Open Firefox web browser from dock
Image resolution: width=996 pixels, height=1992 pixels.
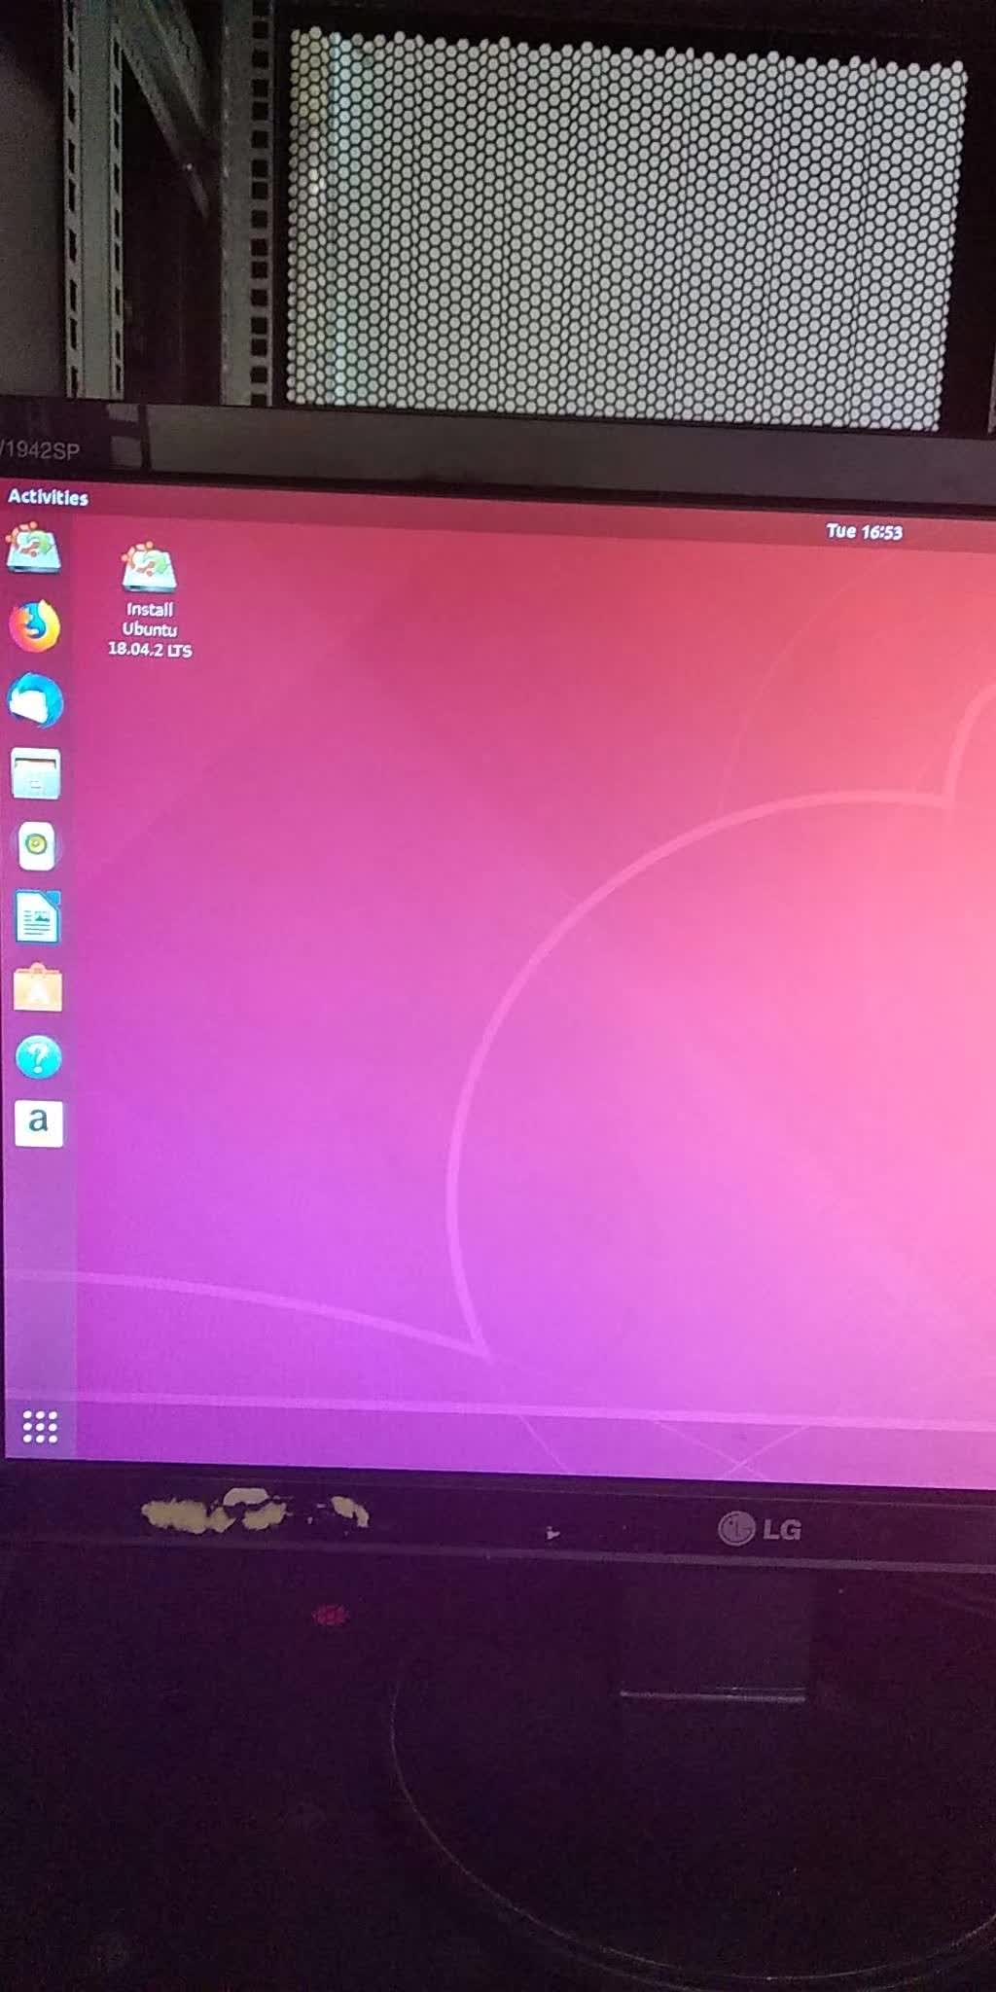(35, 625)
